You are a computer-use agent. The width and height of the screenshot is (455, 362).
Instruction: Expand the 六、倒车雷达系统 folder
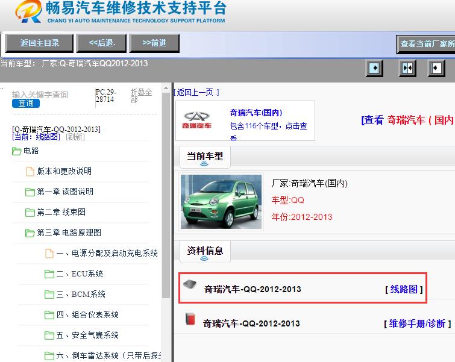pos(49,355)
